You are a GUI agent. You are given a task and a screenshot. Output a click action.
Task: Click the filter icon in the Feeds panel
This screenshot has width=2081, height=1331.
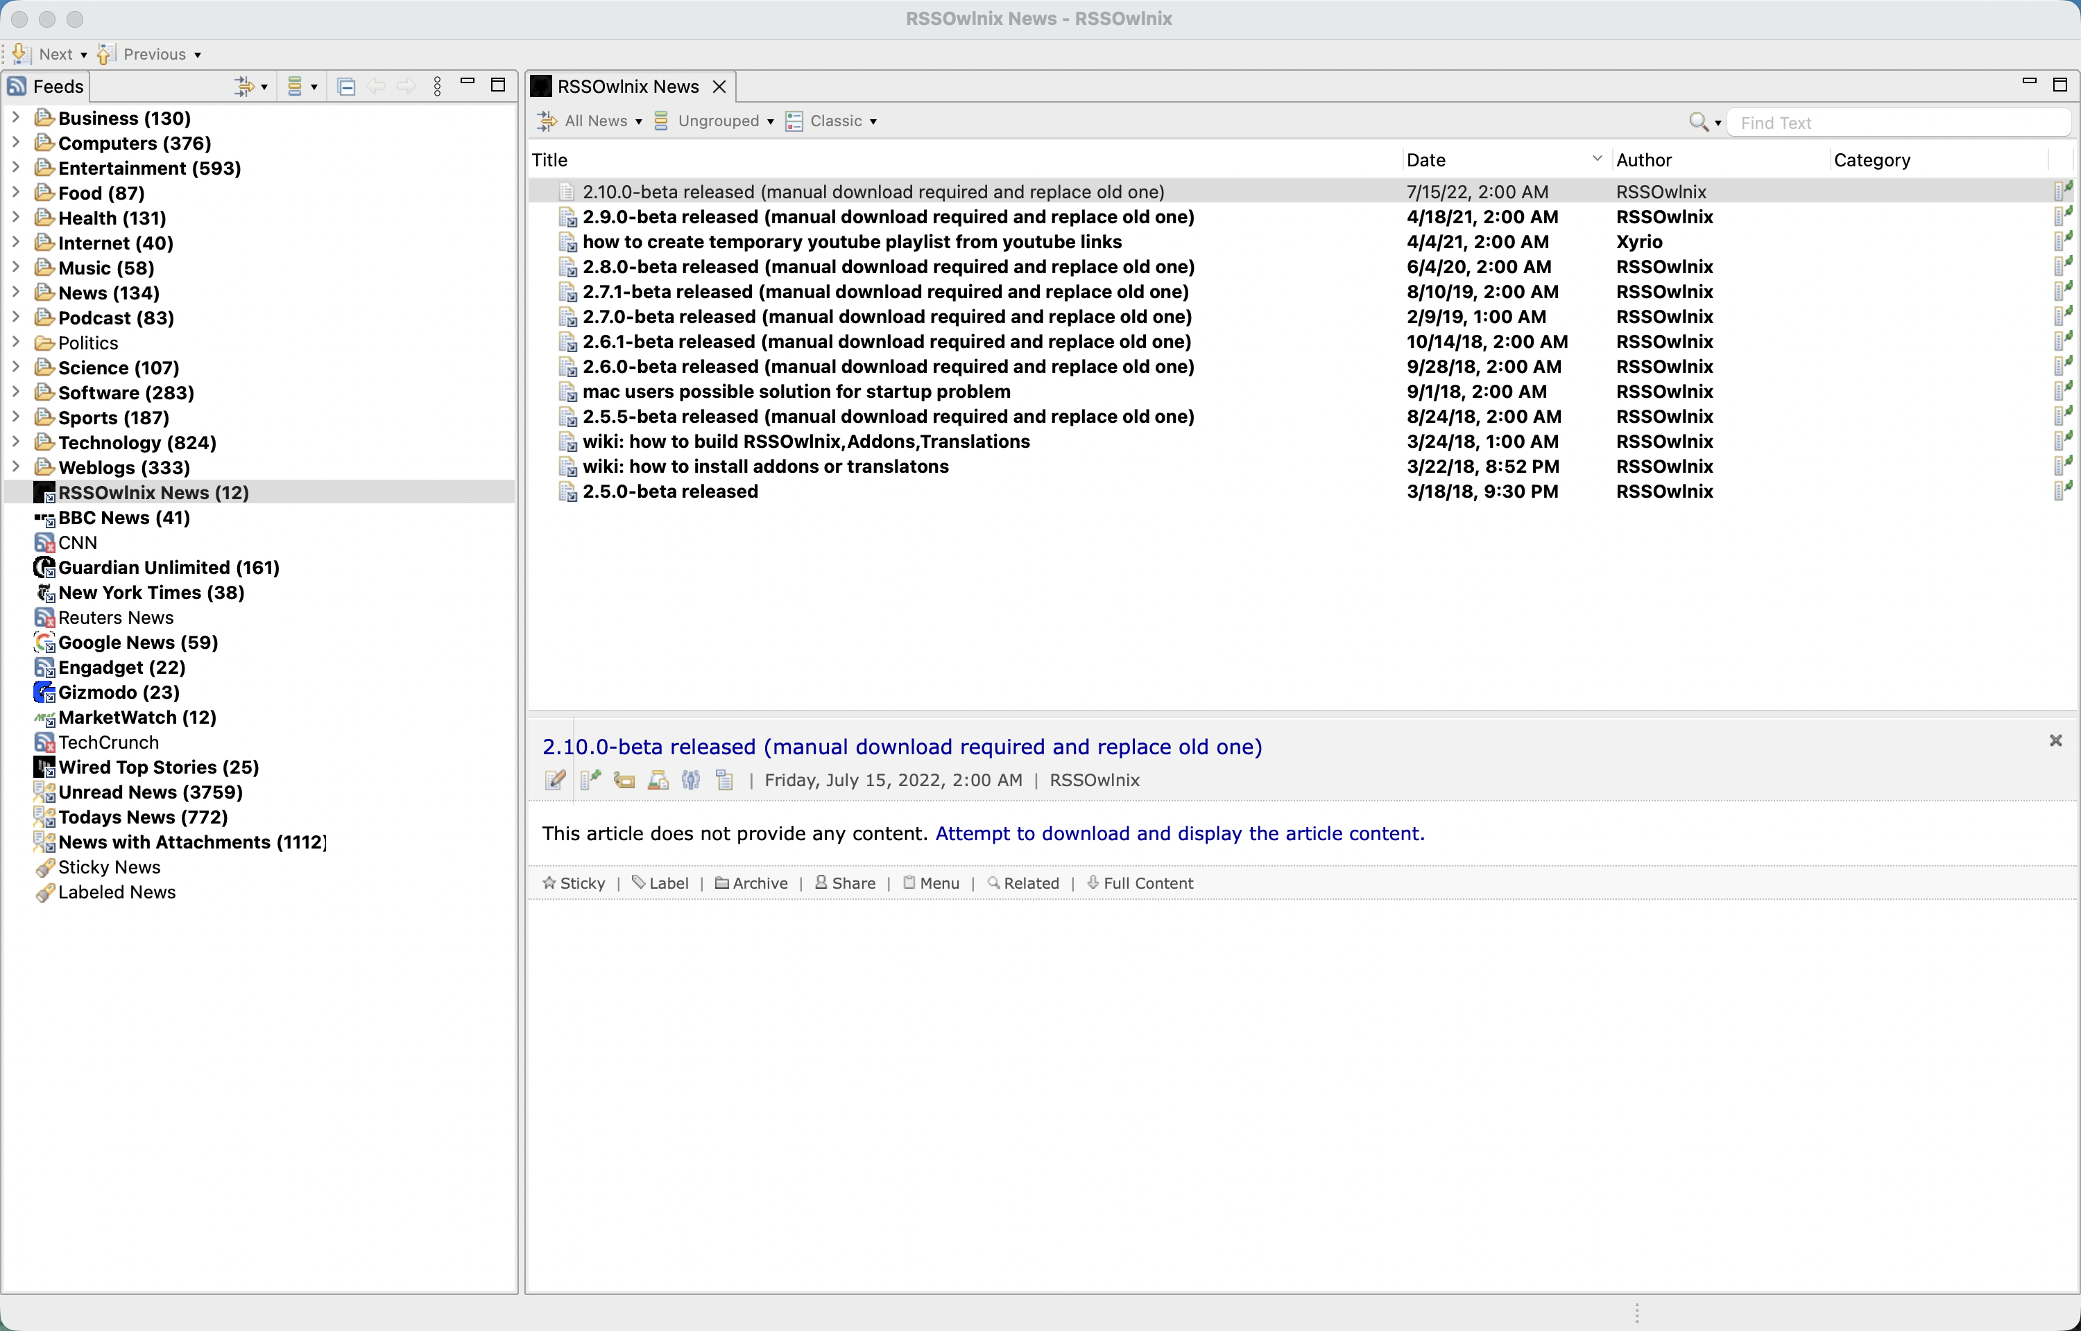coord(245,87)
